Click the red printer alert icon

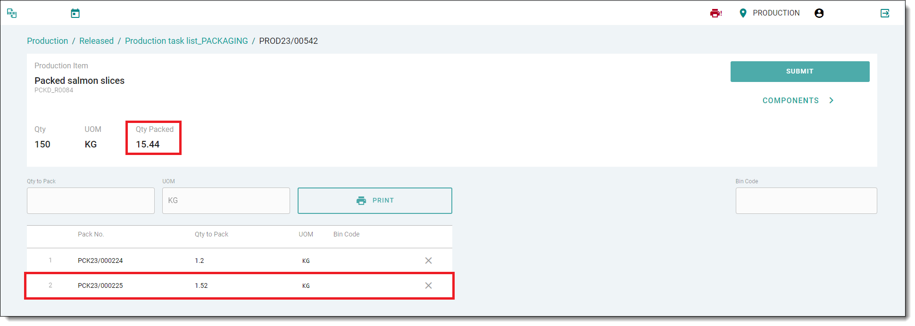tap(715, 13)
